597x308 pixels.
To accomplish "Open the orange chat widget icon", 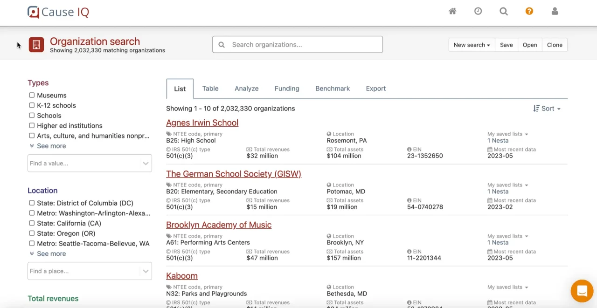I will coord(582,291).
